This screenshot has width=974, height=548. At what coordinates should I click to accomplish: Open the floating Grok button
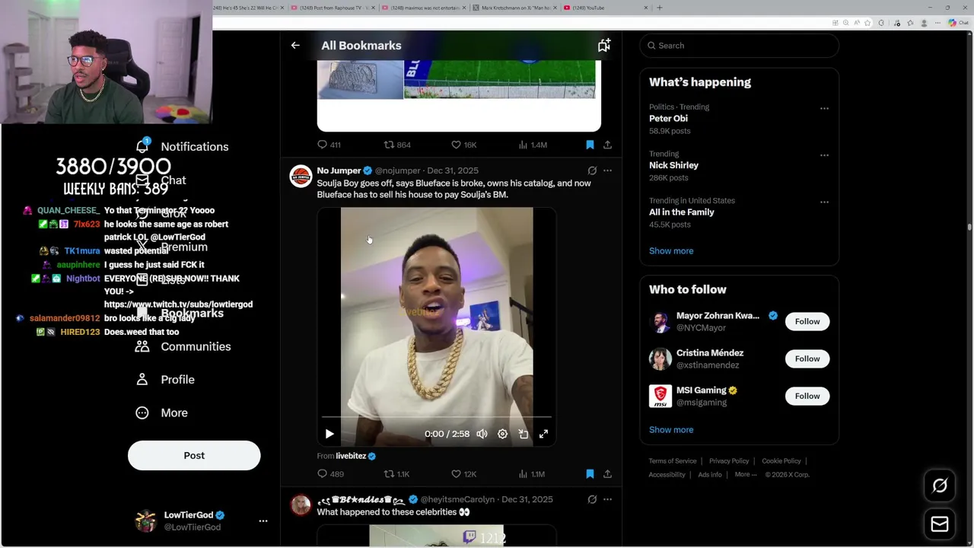click(940, 486)
